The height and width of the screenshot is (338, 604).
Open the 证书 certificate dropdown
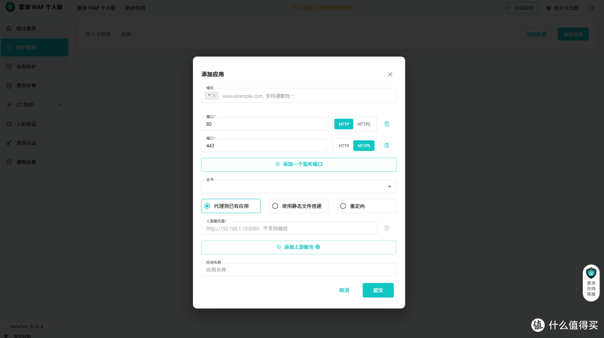(x=299, y=186)
